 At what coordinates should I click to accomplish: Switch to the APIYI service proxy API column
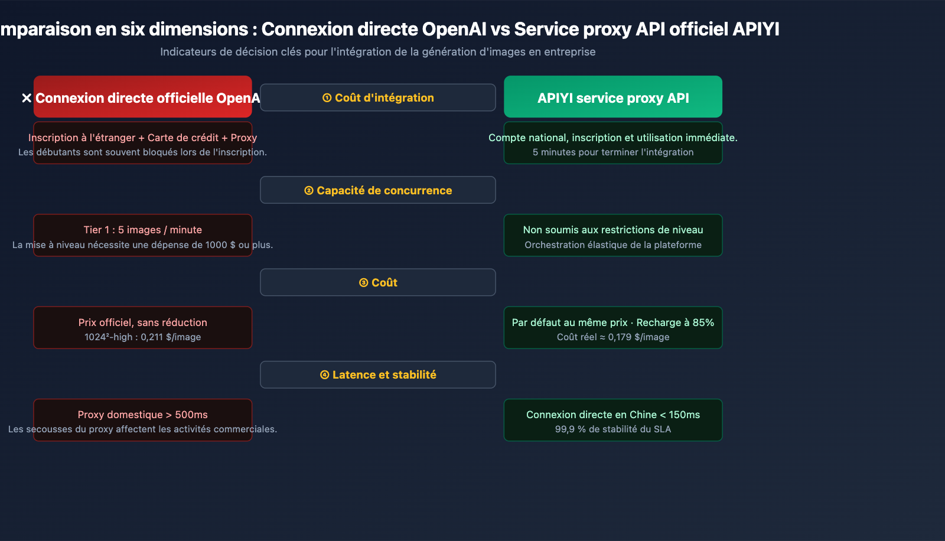click(x=612, y=97)
